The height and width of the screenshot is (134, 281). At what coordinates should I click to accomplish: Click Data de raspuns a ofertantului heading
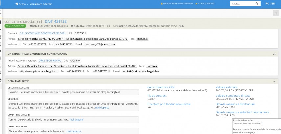(x=235, y=104)
